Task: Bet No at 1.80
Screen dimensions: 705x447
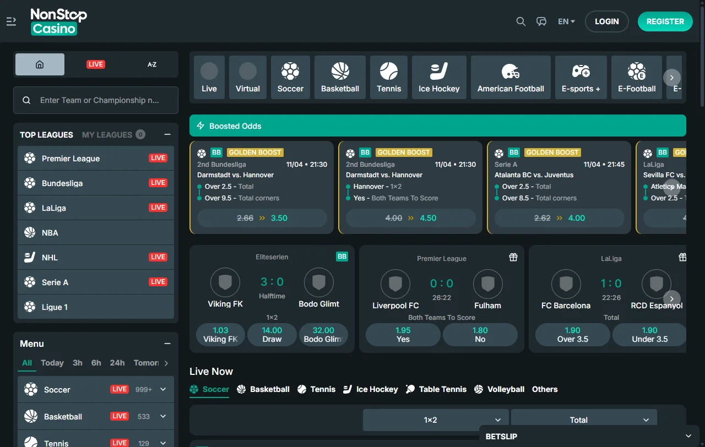Action: [x=480, y=334]
